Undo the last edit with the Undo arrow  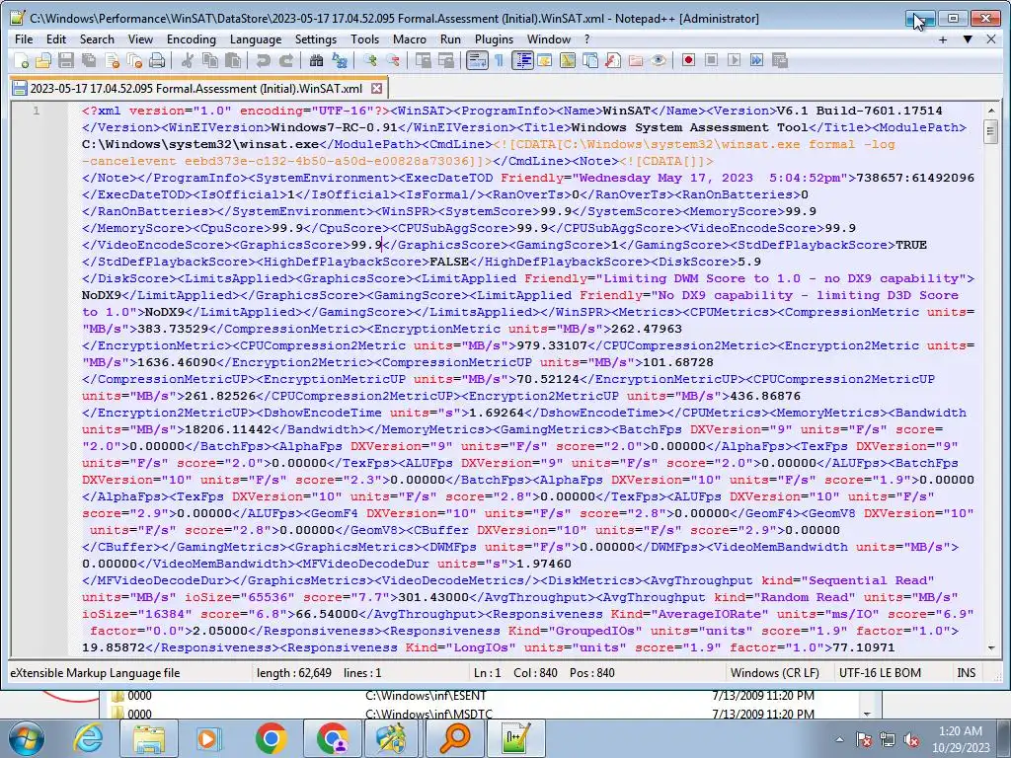click(263, 60)
